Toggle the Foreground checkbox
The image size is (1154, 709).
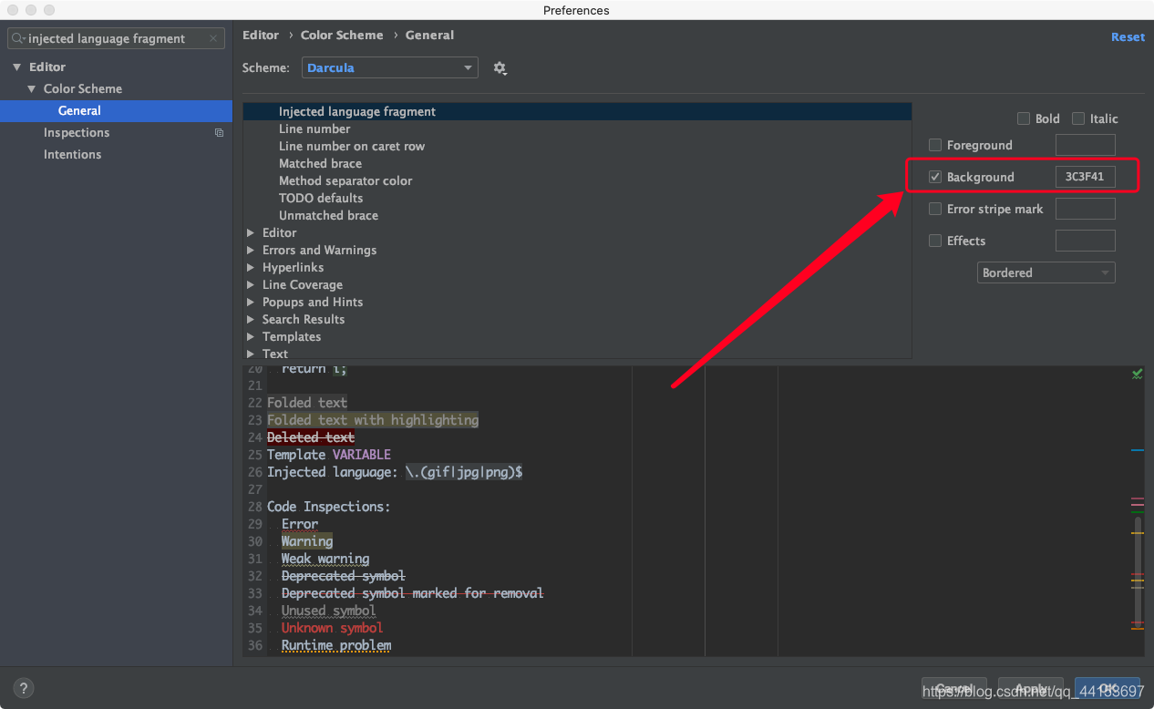pos(934,145)
